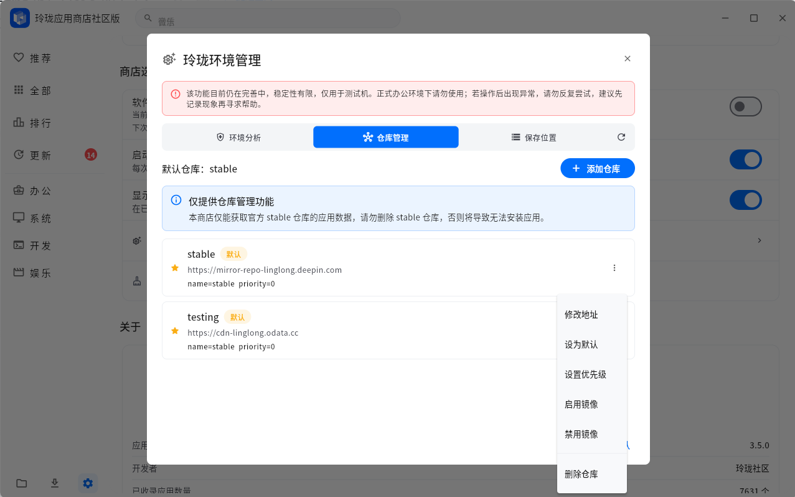
Task: Choose 设为默认 from the context menu
Action: pos(592,344)
